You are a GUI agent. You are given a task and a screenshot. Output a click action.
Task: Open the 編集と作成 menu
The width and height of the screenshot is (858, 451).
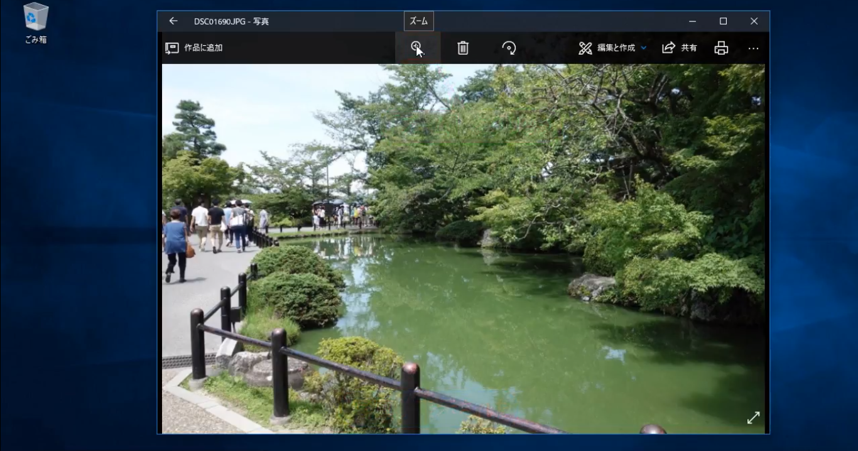tap(612, 48)
